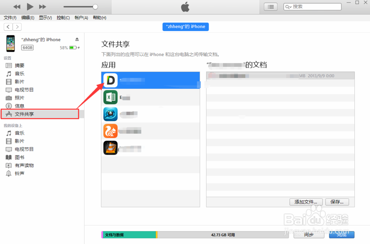Click the iPhone device thumbnail in the sidebar
370x244 pixels.
click(x=10, y=43)
